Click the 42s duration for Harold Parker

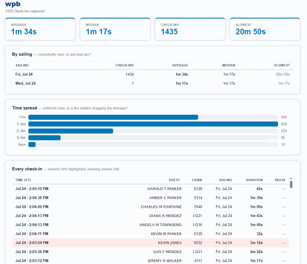tap(259, 189)
